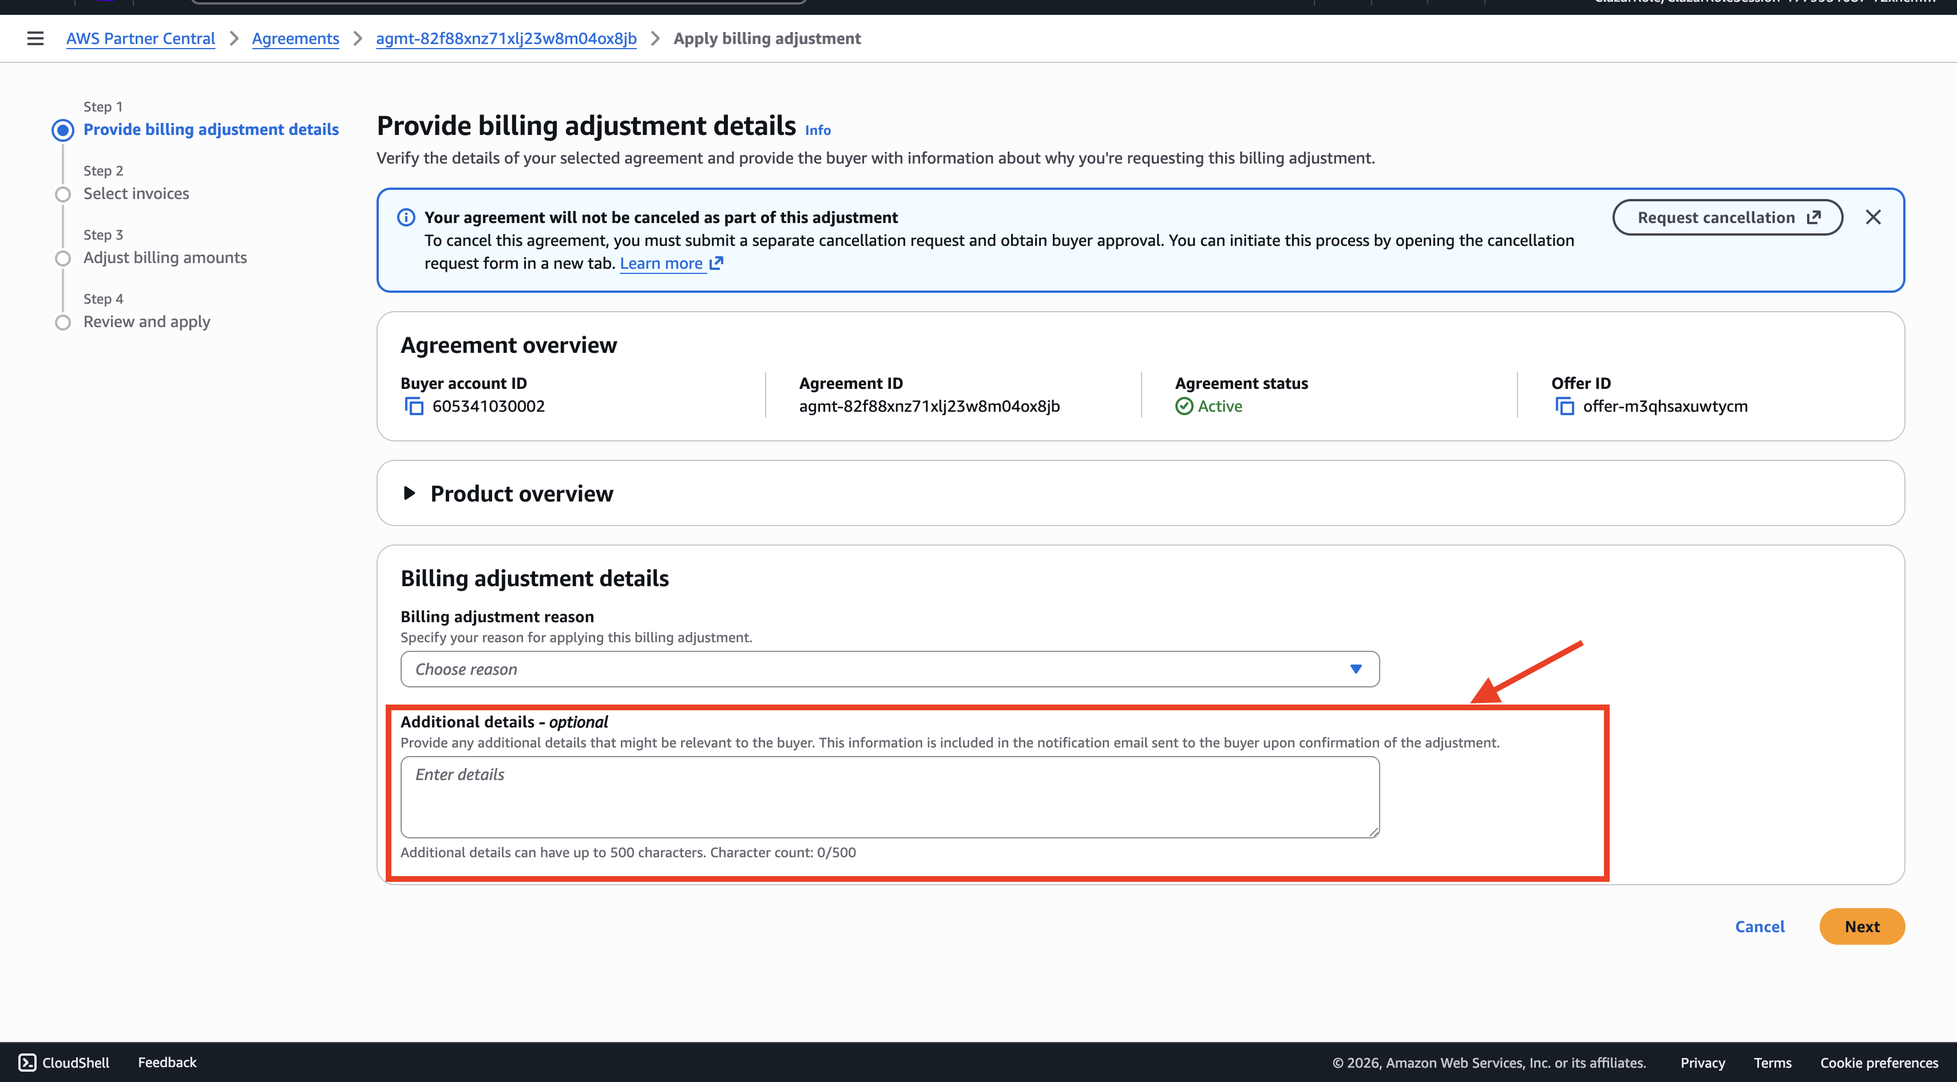
Task: Click the Character count: 0/500 text
Action: click(782, 852)
